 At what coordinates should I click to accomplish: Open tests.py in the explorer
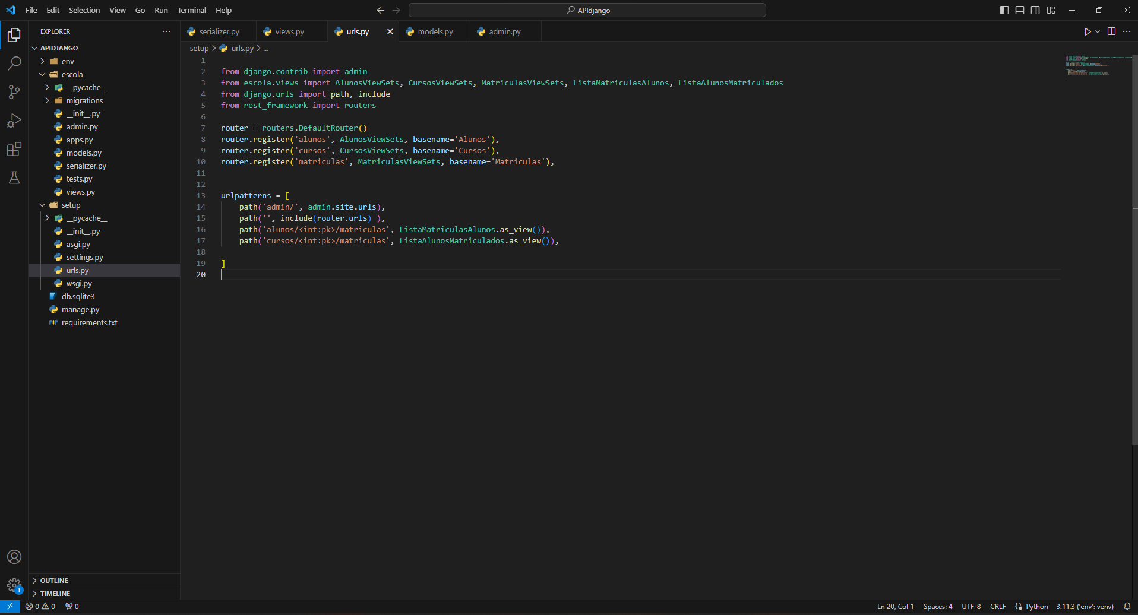[105, 179]
